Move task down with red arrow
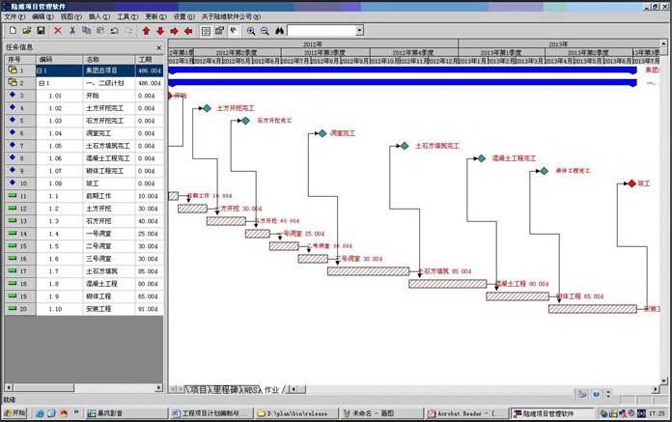The image size is (672, 422). 160,31
